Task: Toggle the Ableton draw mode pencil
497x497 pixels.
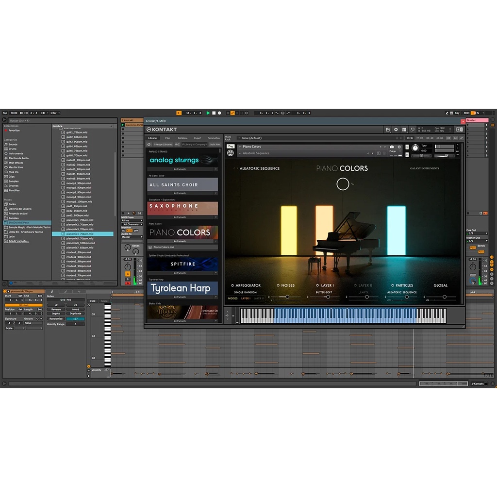Action: (x=447, y=113)
